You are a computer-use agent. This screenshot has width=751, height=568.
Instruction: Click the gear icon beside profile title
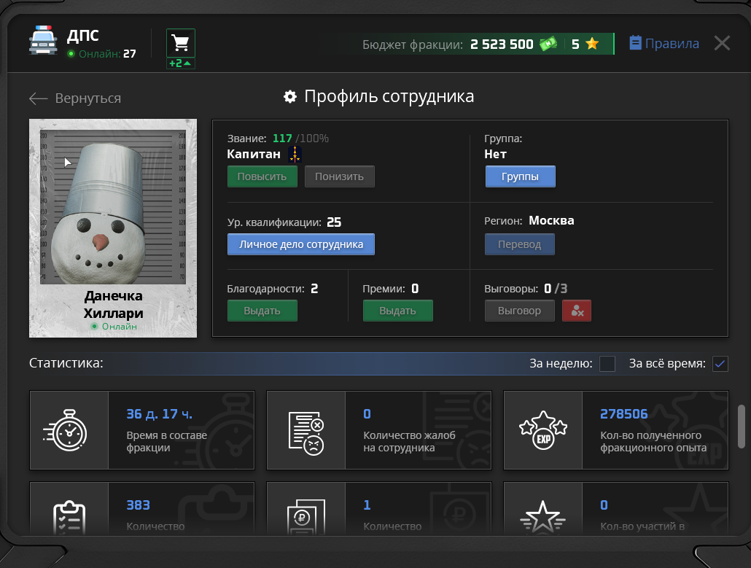click(290, 97)
